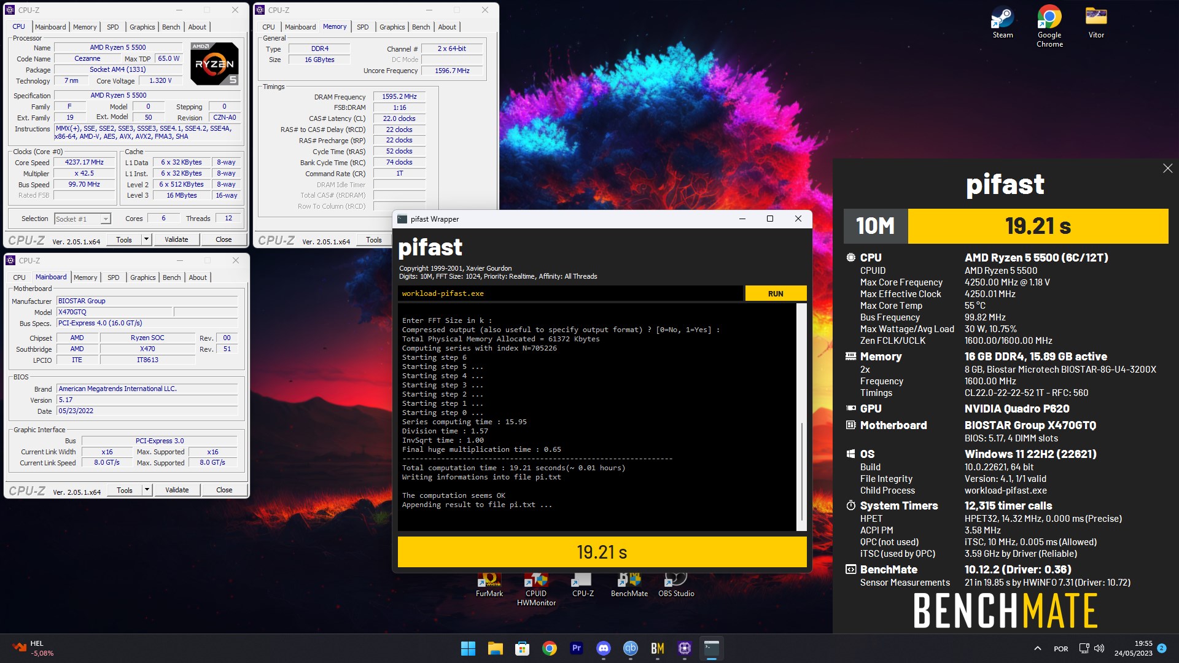Click Total computation time line in console
Viewport: 1179px width, 663px height.
pos(513,468)
